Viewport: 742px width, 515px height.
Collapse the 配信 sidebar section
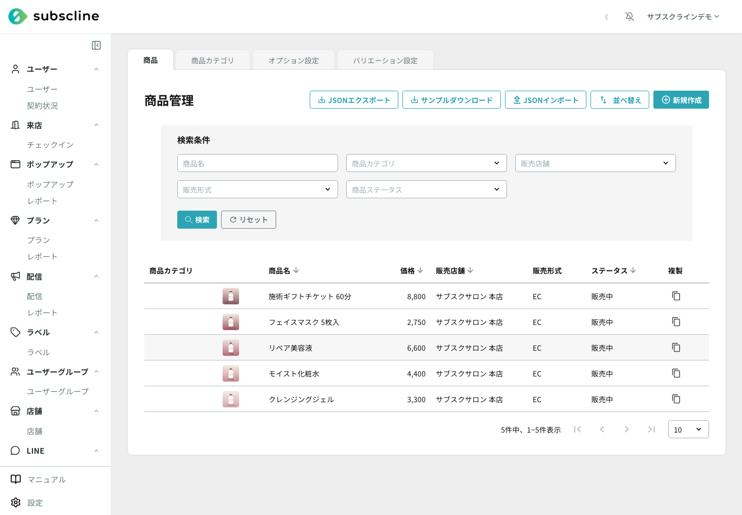pos(96,277)
